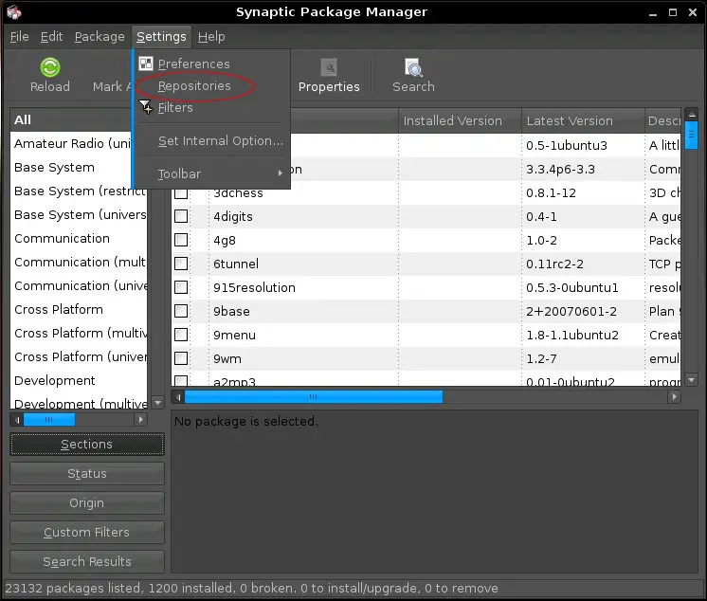Open the File menu
This screenshot has height=601, width=707.
tap(19, 37)
